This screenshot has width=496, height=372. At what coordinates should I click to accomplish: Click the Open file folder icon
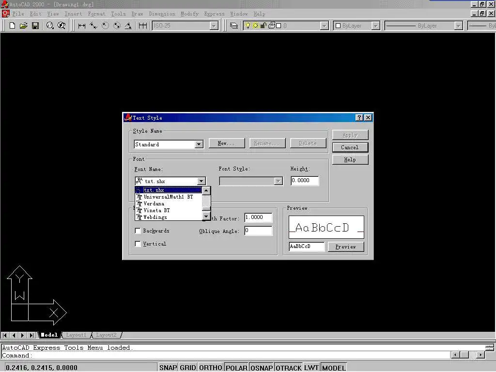pos(23,26)
